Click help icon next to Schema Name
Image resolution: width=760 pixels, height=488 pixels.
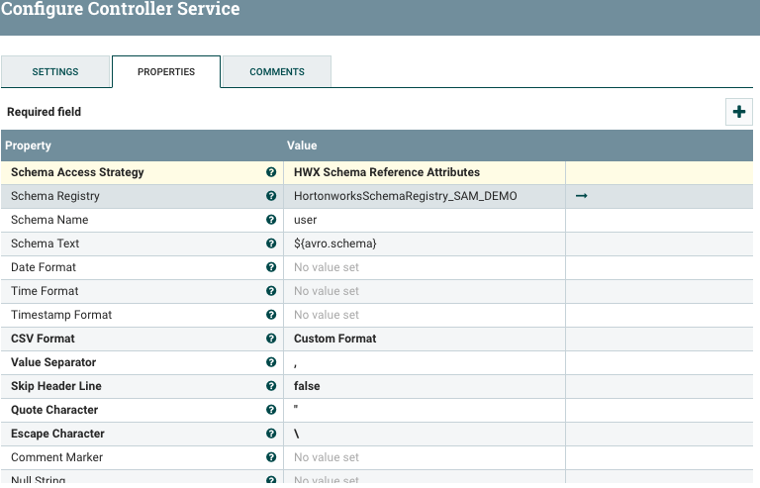click(x=271, y=220)
